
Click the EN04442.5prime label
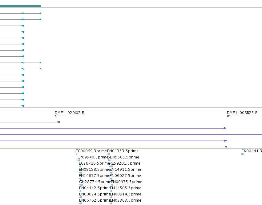(x=95, y=188)
